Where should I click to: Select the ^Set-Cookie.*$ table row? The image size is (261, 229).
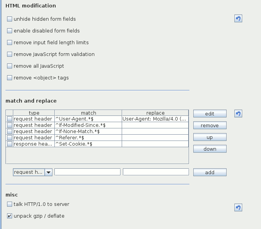coord(88,144)
